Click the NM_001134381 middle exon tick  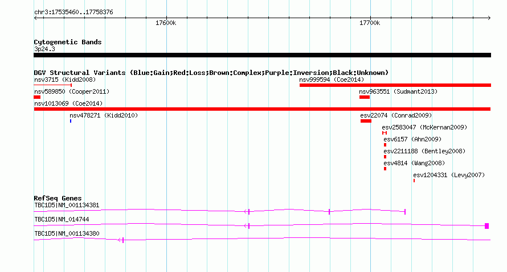pyautogui.click(x=329, y=212)
